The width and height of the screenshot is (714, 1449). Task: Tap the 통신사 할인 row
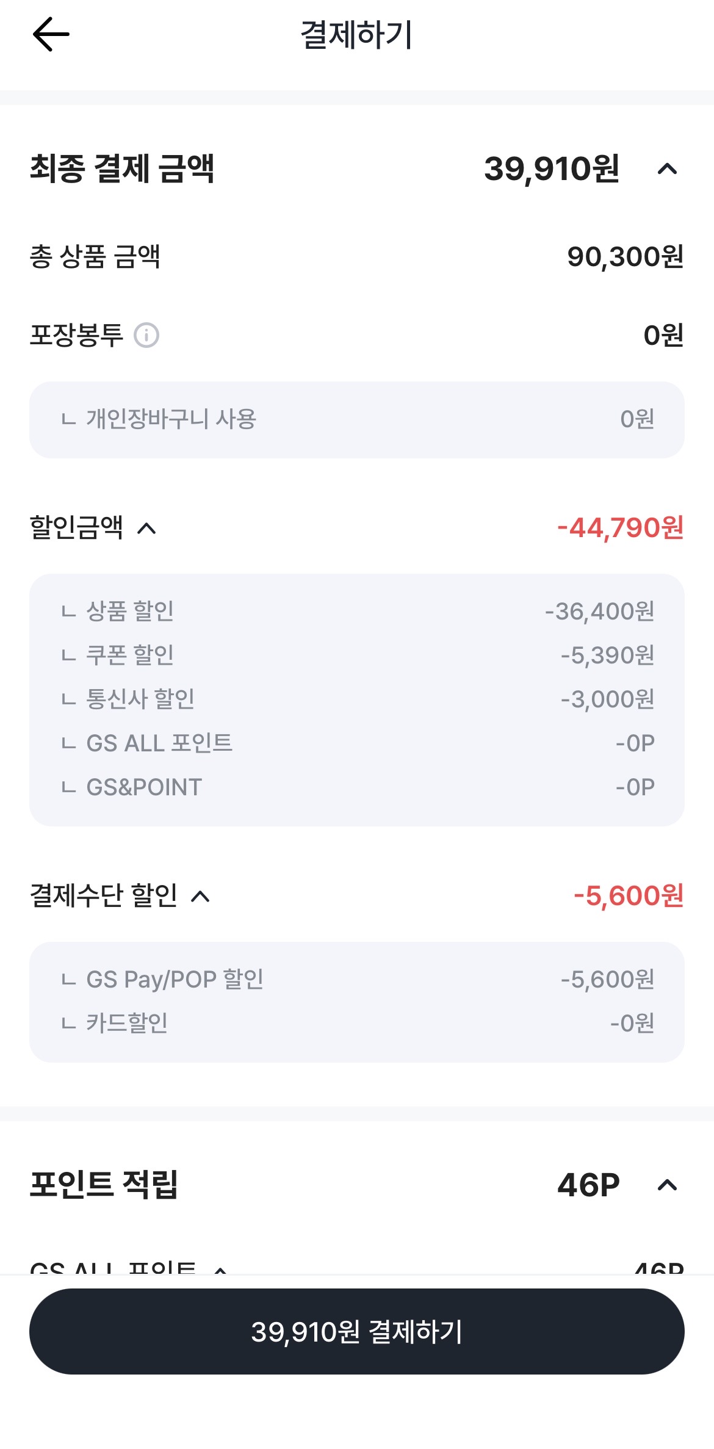(x=357, y=699)
